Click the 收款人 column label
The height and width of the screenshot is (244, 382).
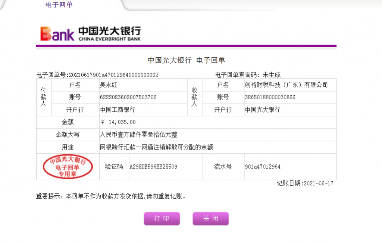(x=194, y=97)
